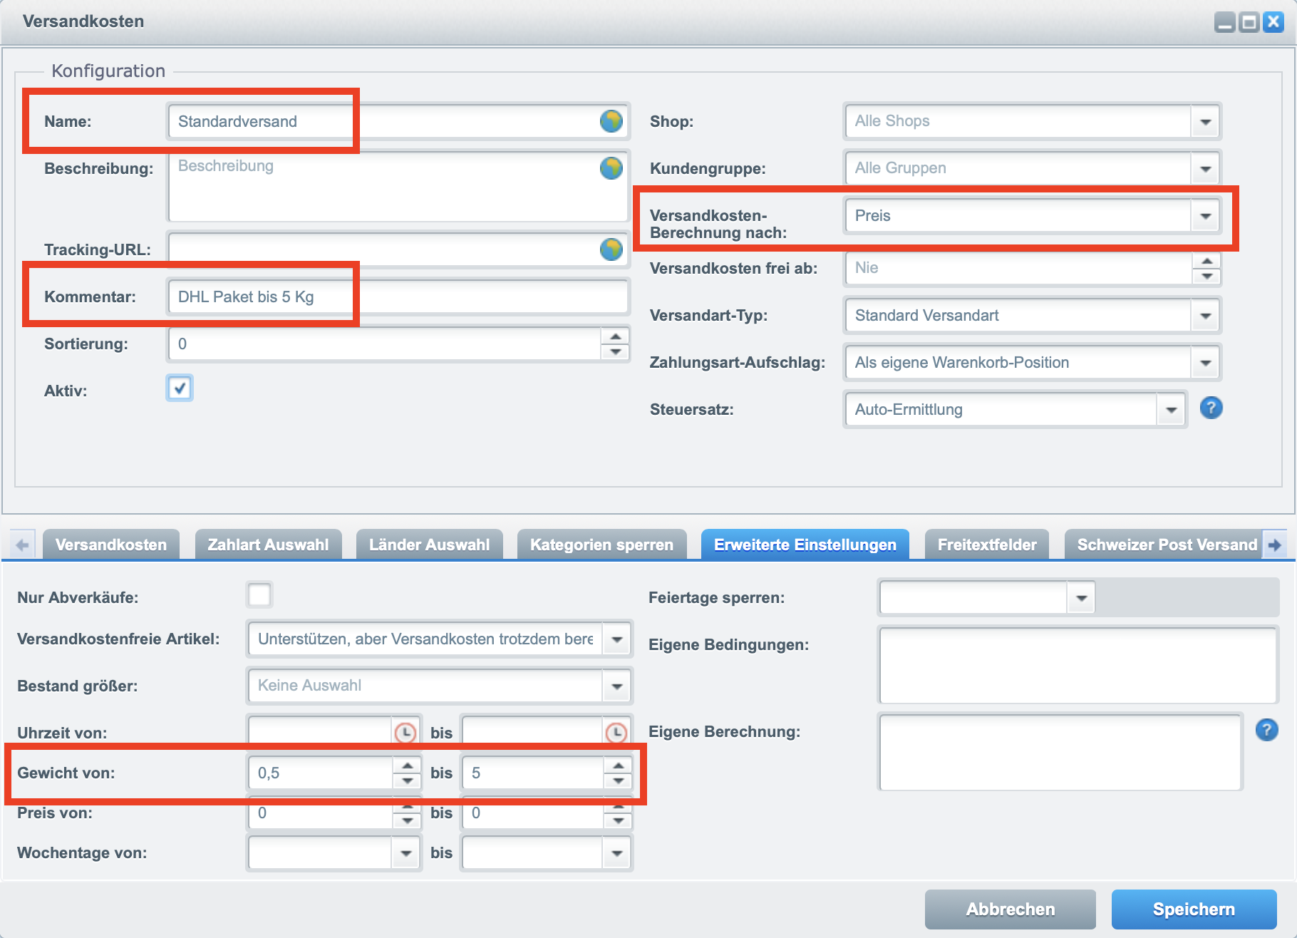Decrease Preis bis value
The image size is (1297, 938).
coord(618,820)
